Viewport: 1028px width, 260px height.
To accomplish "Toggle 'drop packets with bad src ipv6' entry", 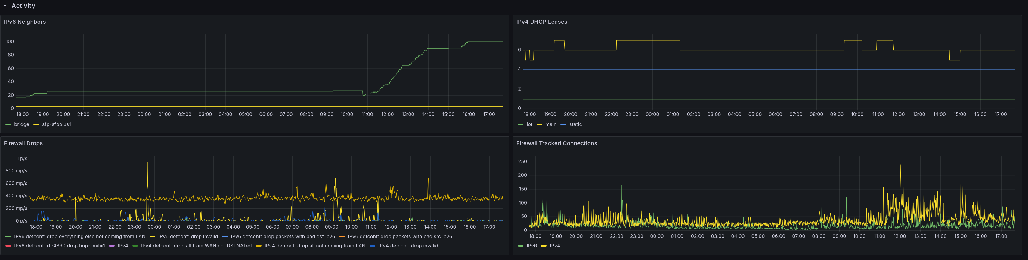I will pos(400,237).
